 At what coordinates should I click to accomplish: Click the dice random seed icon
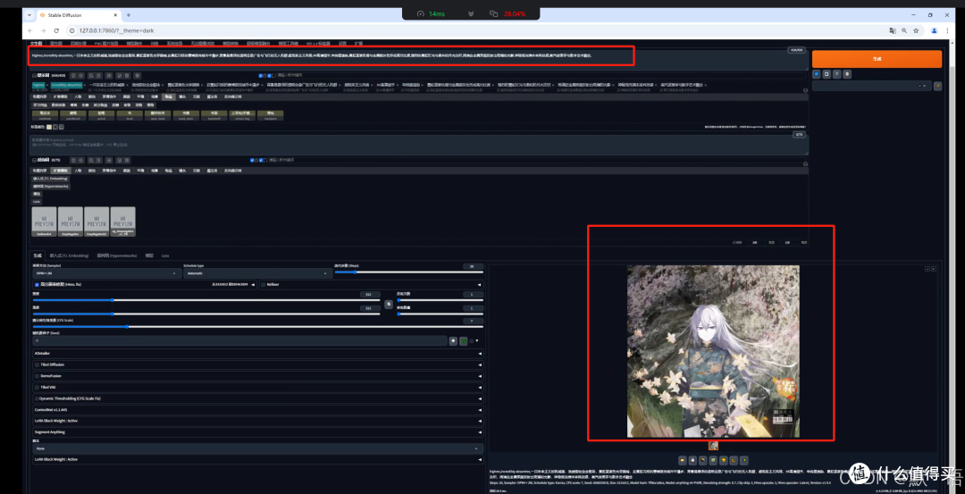point(453,340)
